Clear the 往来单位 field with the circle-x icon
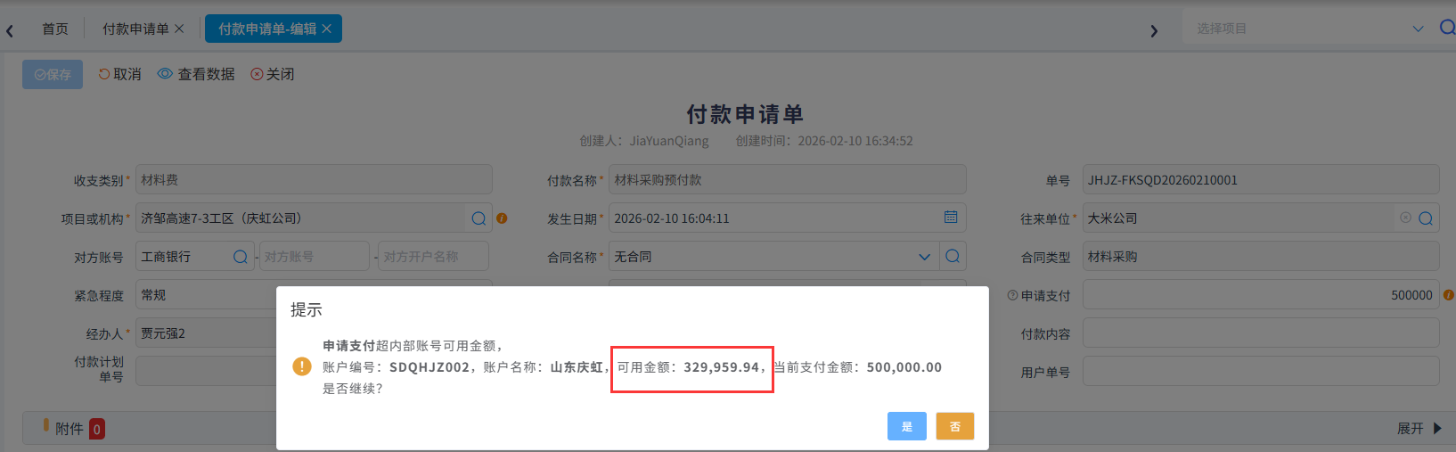The height and width of the screenshot is (452, 1456). pyautogui.click(x=1405, y=218)
